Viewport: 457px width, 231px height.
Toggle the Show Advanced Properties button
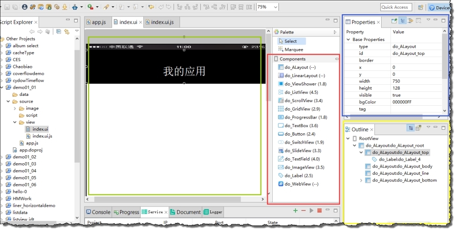[411, 21]
